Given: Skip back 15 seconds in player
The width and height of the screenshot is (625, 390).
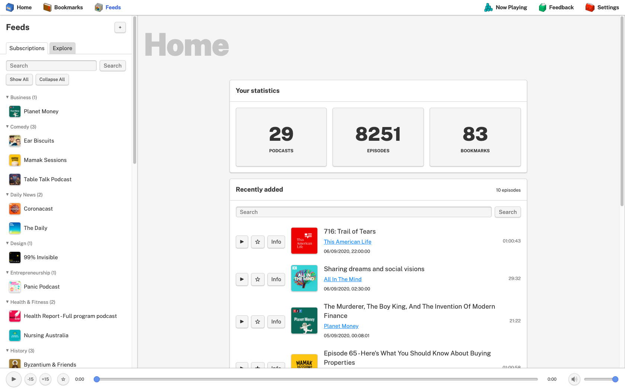Looking at the screenshot, I should point(31,379).
